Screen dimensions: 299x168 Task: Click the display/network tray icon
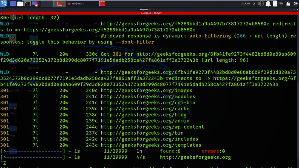tap(254, 4)
